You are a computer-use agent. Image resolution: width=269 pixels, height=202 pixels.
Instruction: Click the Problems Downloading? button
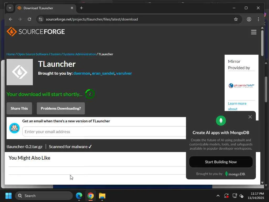coord(61,108)
